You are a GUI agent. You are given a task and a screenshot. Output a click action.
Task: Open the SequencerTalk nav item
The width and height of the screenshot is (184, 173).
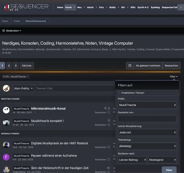tap(169, 7)
